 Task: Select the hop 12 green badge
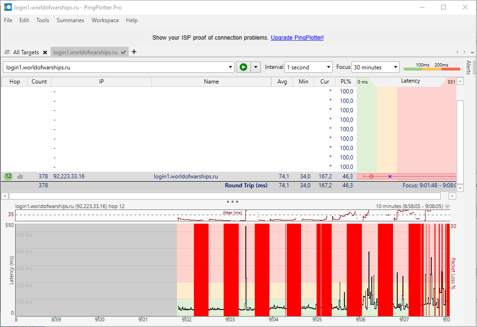tap(8, 176)
